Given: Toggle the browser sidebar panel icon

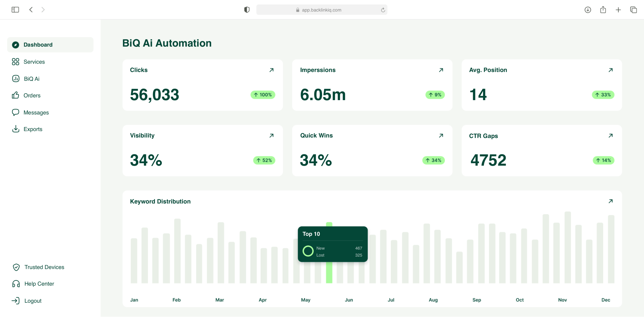Looking at the screenshot, I should point(15,10).
